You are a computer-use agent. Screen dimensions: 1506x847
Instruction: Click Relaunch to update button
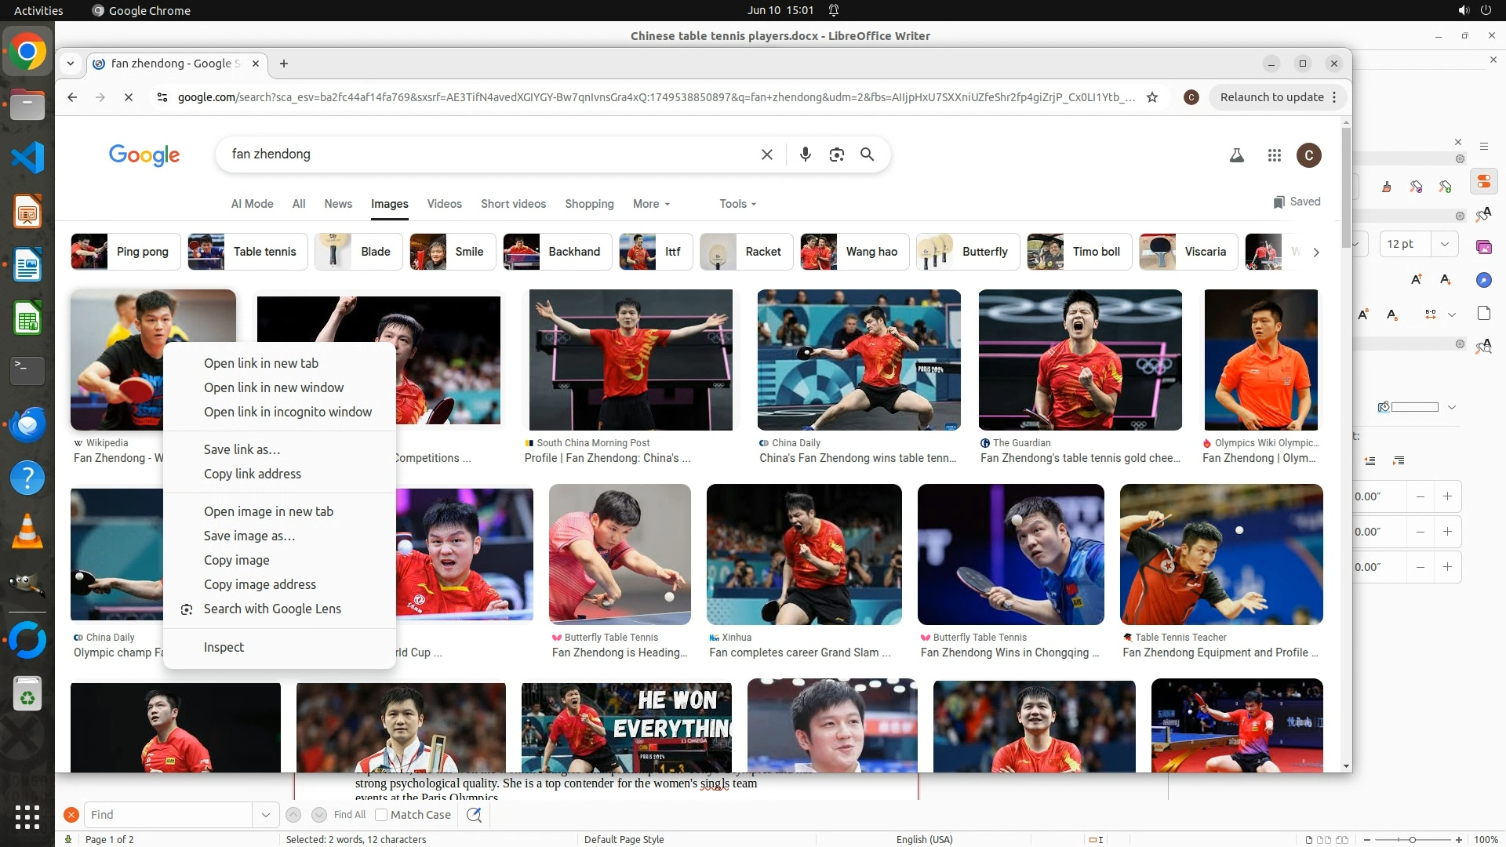(1271, 97)
